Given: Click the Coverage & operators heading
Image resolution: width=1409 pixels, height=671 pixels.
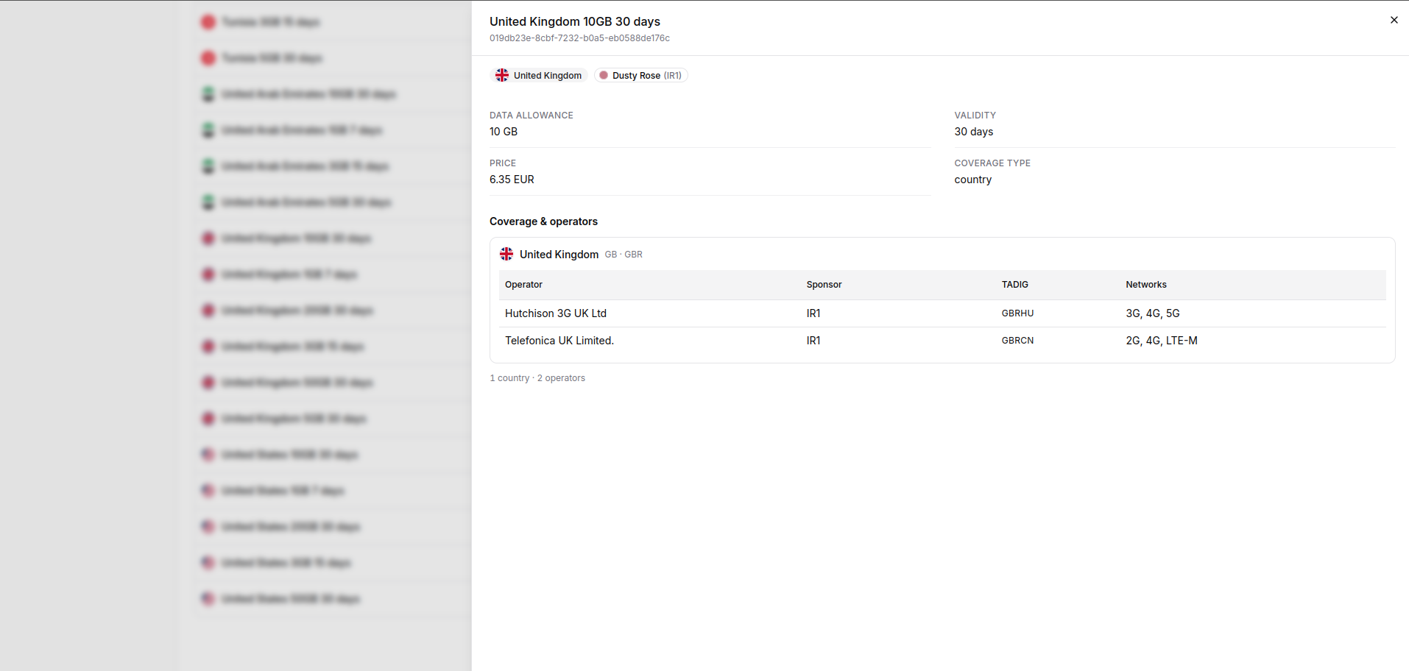Looking at the screenshot, I should (543, 221).
